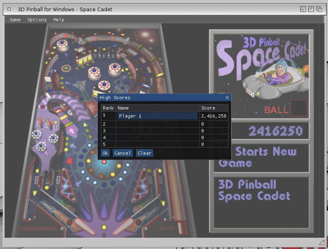Click the window resize corner gadget

click(322, 242)
